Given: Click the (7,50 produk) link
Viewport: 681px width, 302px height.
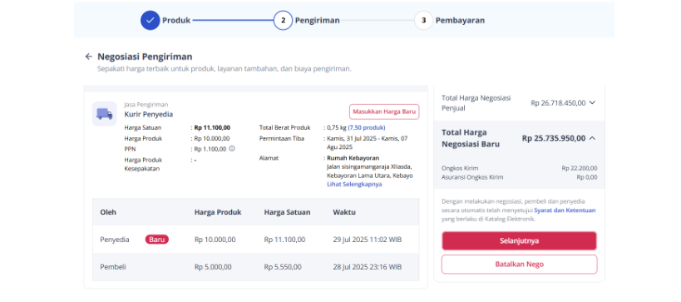Looking at the screenshot, I should pos(367,128).
